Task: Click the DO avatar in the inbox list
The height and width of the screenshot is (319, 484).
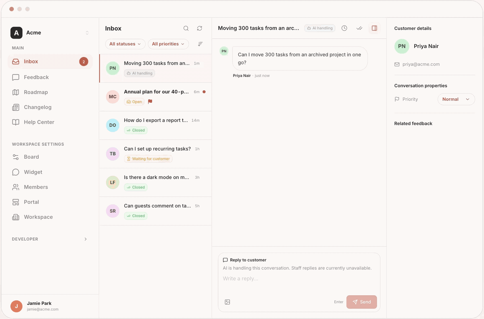Action: (113, 125)
